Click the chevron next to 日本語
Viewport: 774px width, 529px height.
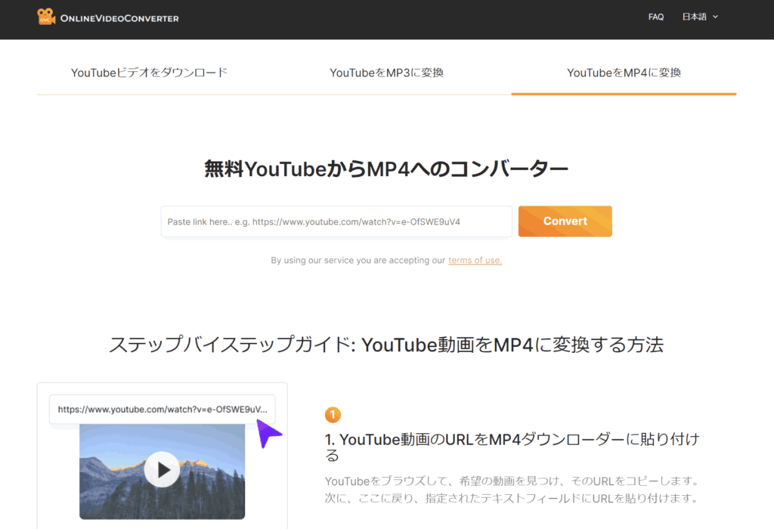click(x=715, y=17)
